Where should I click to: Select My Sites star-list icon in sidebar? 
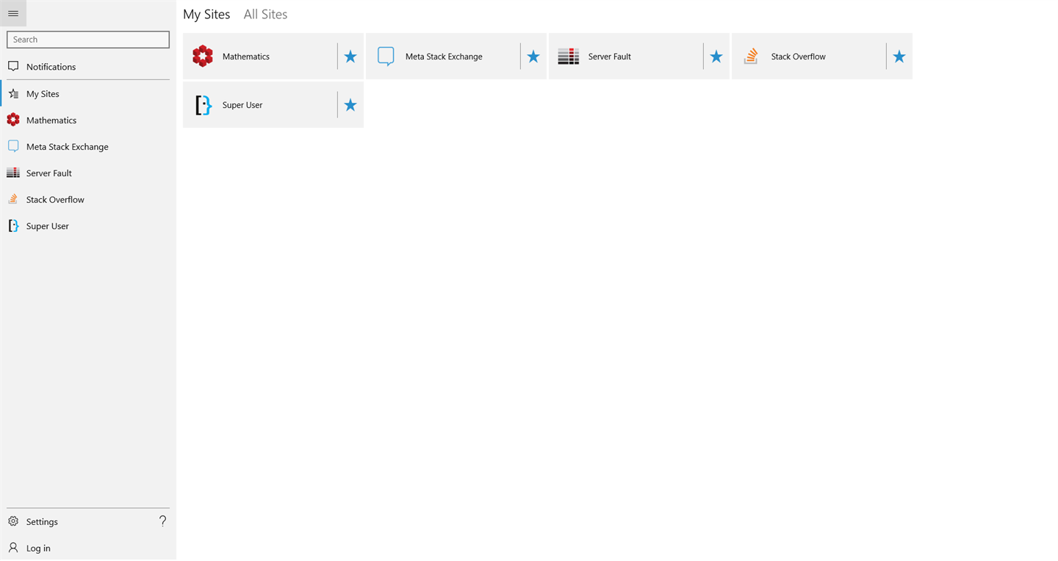[x=13, y=93]
